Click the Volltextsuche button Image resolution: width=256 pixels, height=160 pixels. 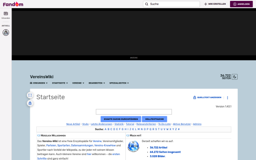[x=154, y=119]
